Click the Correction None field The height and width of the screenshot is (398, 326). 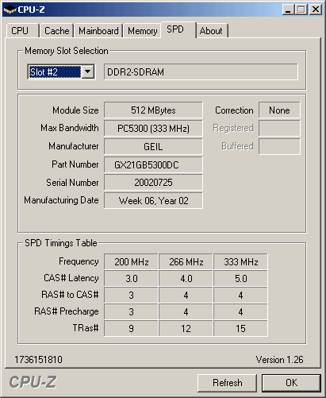pos(279,110)
